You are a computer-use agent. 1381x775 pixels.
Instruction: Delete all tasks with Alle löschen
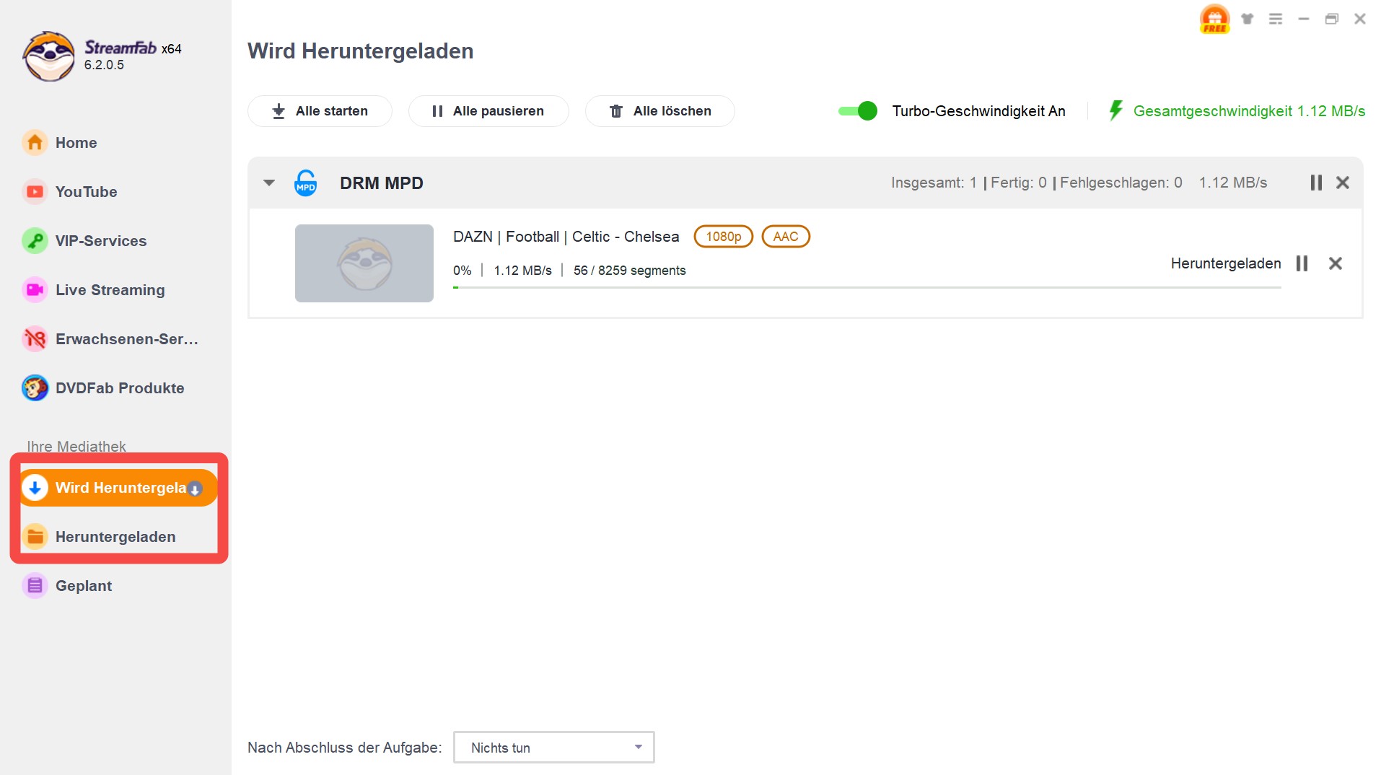[x=660, y=111]
